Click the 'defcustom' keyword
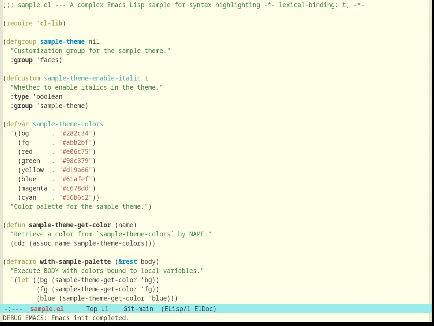434x326 pixels. click(x=23, y=78)
